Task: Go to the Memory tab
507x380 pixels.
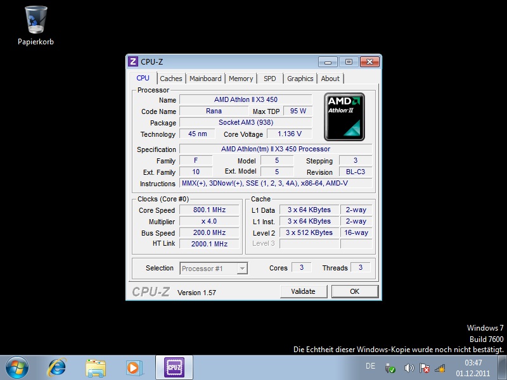Action: 241,79
